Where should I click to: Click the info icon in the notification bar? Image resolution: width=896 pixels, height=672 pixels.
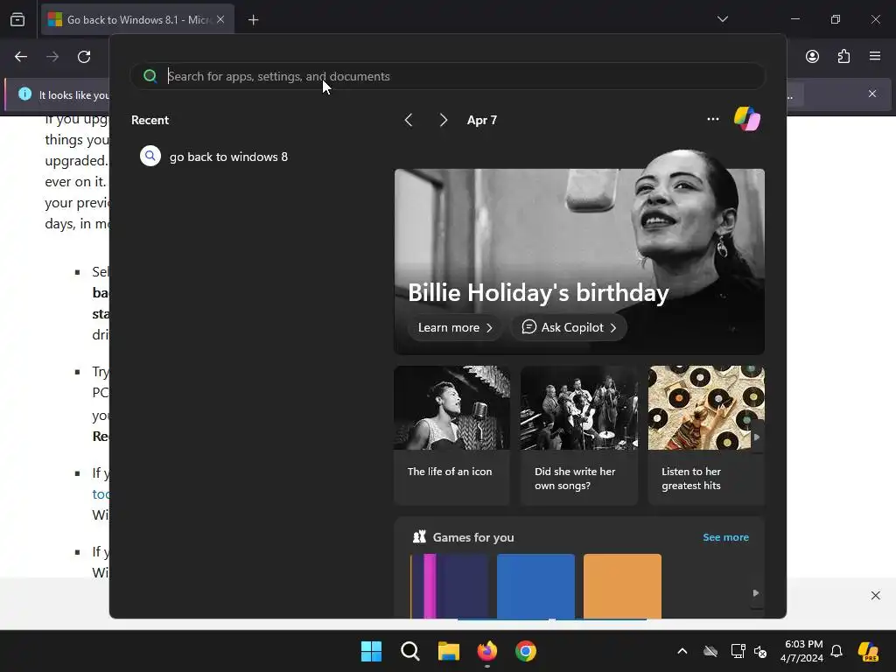point(24,94)
